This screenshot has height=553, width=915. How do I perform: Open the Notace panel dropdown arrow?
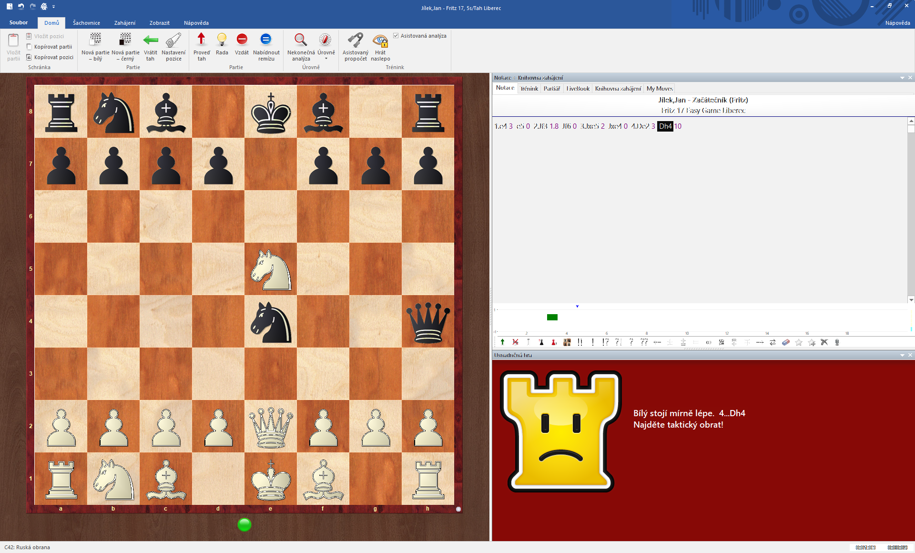(x=902, y=78)
